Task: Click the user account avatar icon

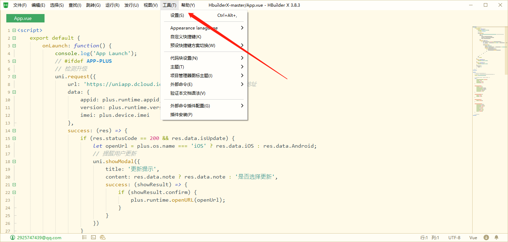Action: tap(13, 237)
